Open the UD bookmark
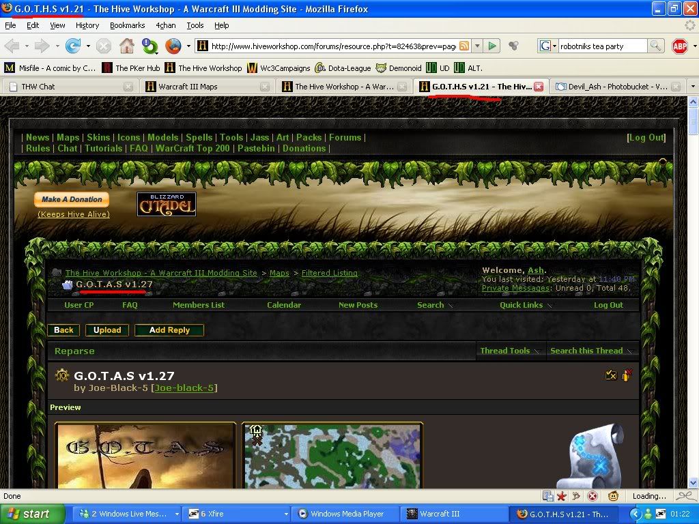This screenshot has width=699, height=524. click(438, 68)
